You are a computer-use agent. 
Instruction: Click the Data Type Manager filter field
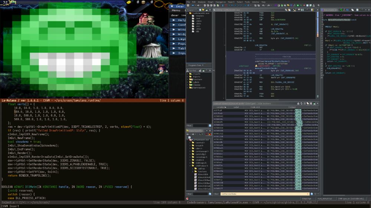click(x=200, y=194)
